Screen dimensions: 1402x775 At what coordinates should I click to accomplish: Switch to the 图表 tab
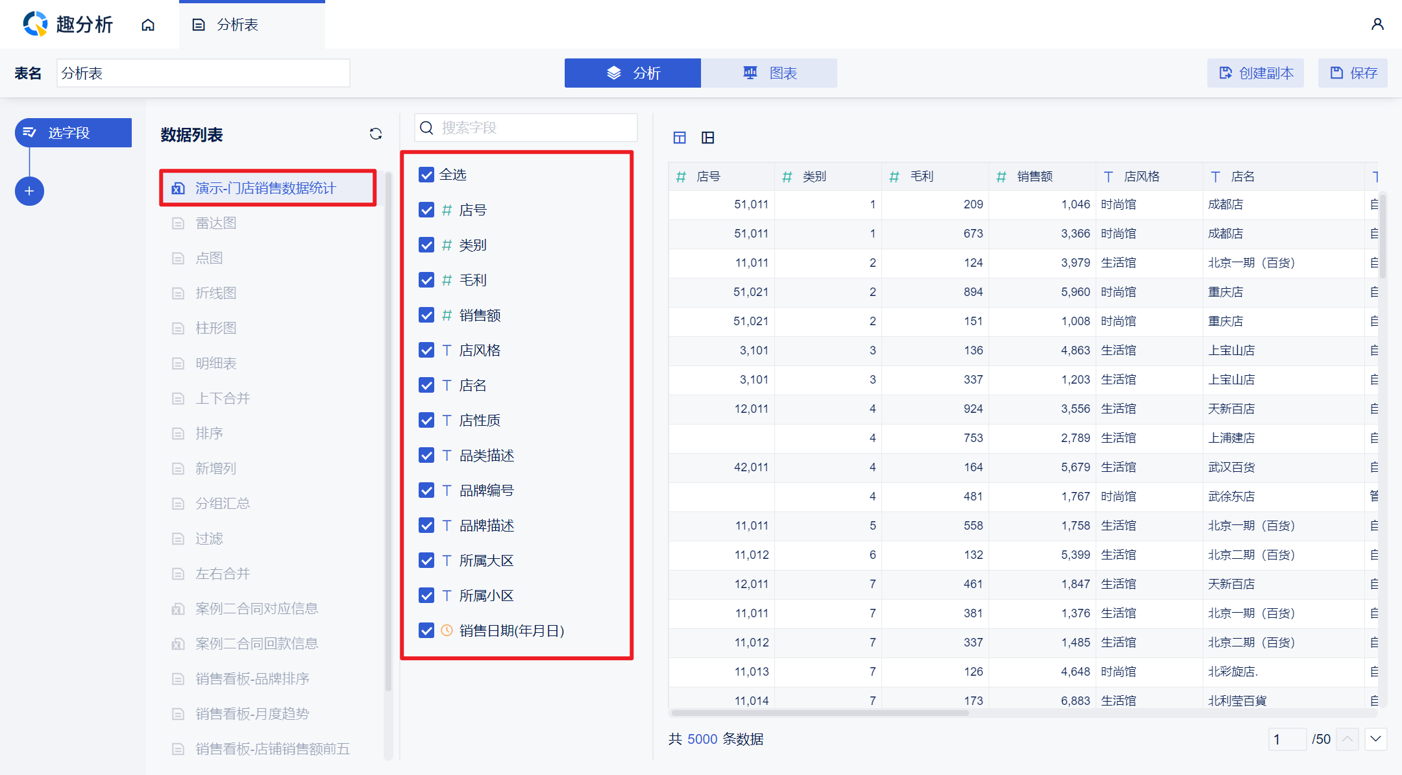click(x=769, y=73)
